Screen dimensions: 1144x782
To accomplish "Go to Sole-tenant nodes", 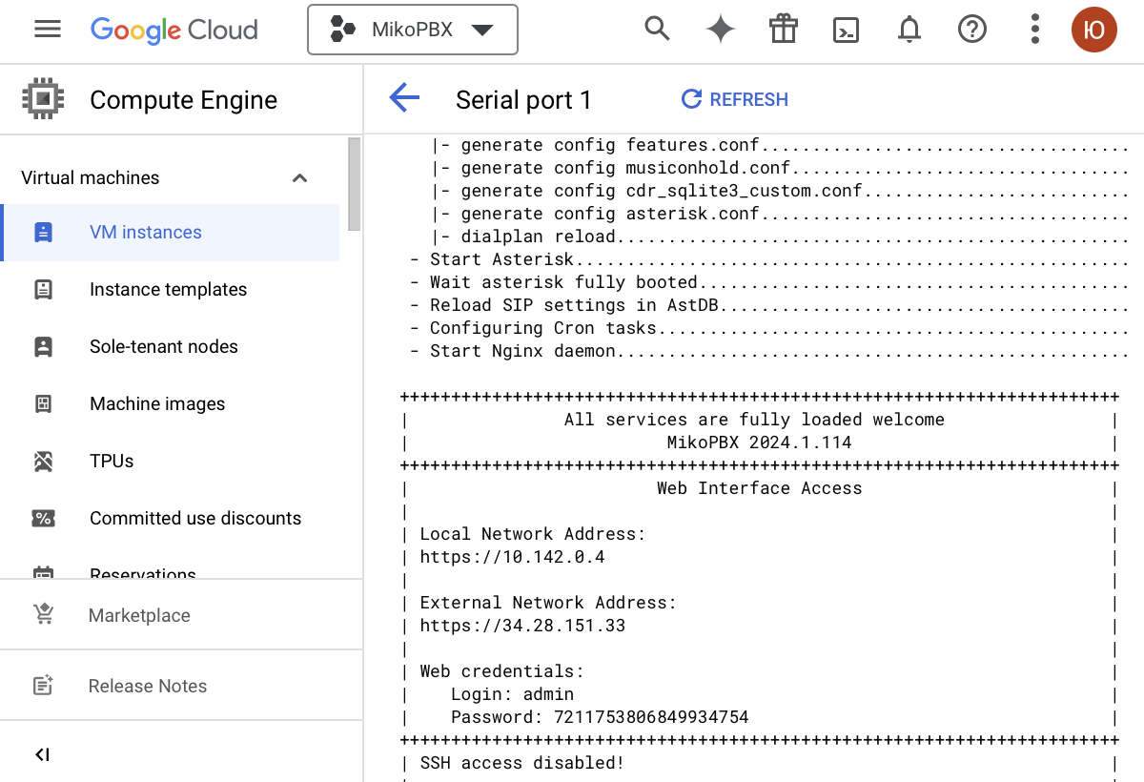I will tap(164, 347).
